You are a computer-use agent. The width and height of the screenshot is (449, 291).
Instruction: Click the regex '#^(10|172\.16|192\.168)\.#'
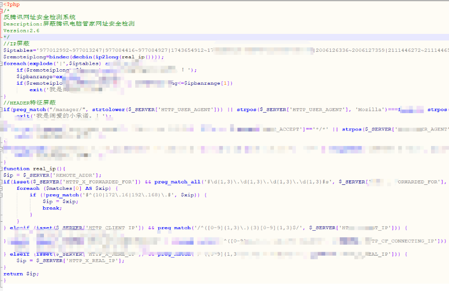pyautogui.click(x=129, y=195)
